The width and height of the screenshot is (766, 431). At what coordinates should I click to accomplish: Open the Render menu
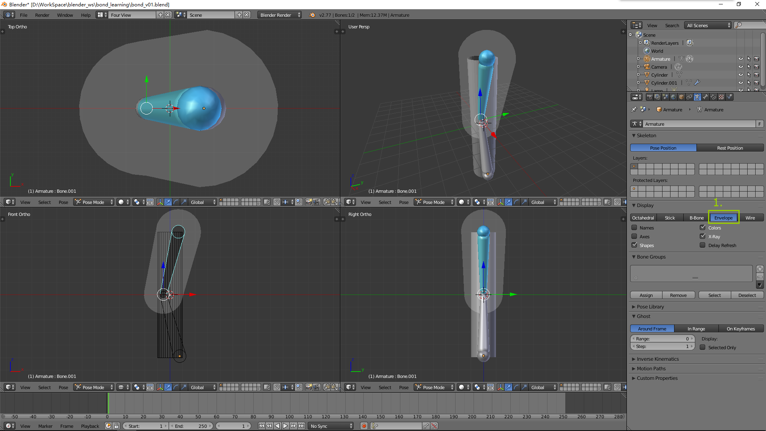42,15
